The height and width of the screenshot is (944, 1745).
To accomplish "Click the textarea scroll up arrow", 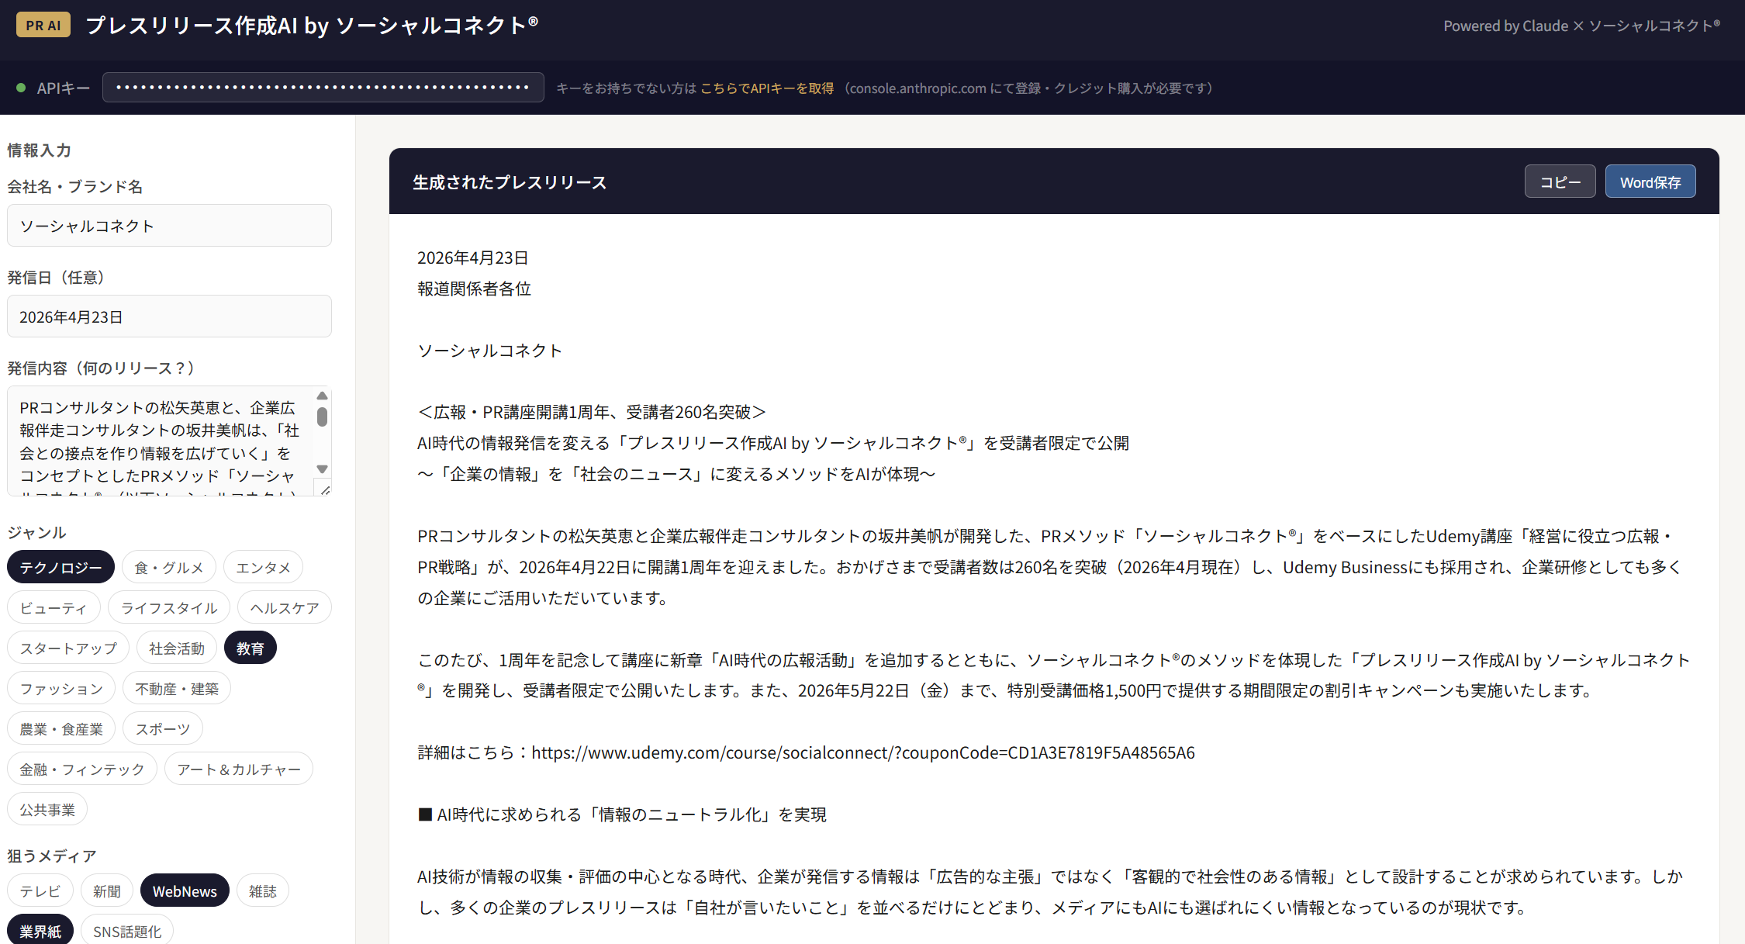I will click(x=323, y=396).
